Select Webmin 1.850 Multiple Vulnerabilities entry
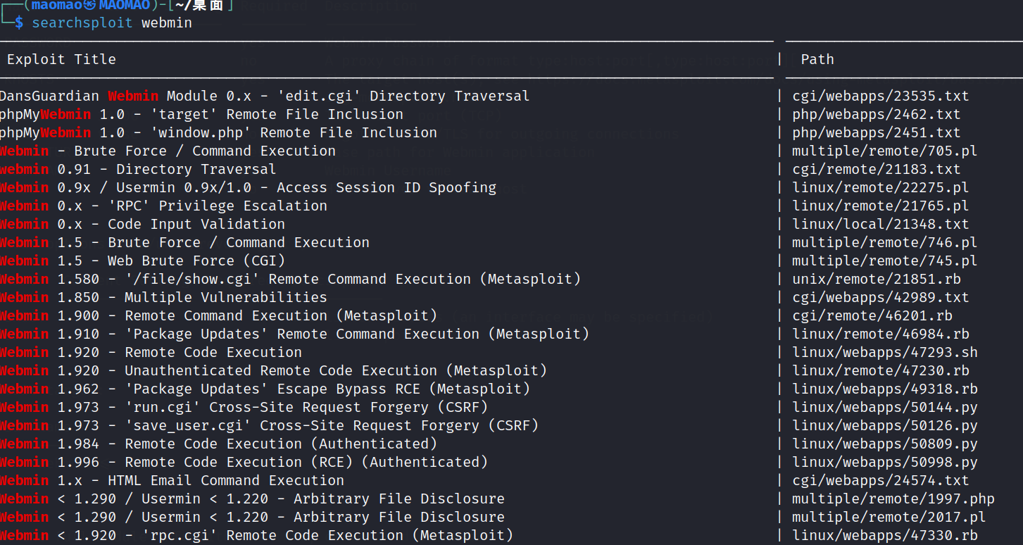The image size is (1023, 545). (x=163, y=298)
